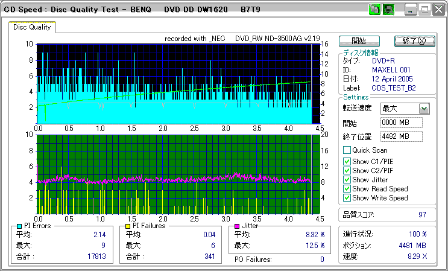Select the Disc Quality tab
448x271 pixels.
coord(33,27)
